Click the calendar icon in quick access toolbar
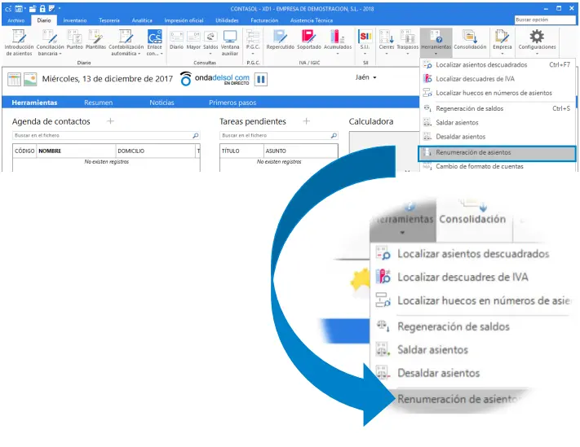This screenshot has width=580, height=447. (19, 8)
